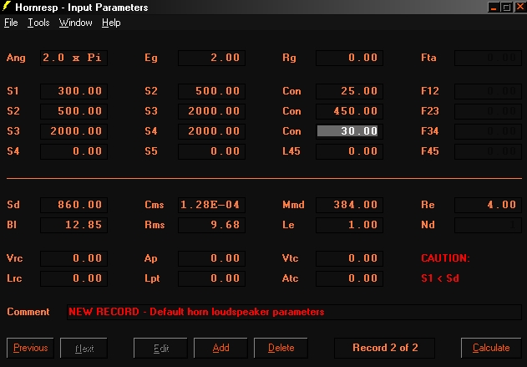Click the Cms label text
Image resolution: width=527 pixels, height=367 pixels.
pyautogui.click(x=155, y=205)
